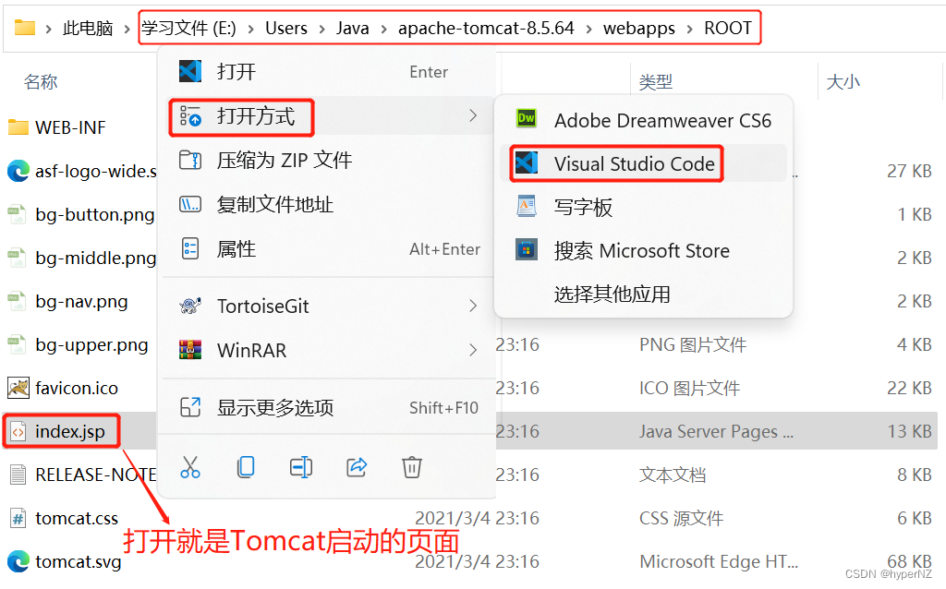
Task: Select 写字板 (WordPad) in the submenu
Action: [643, 207]
